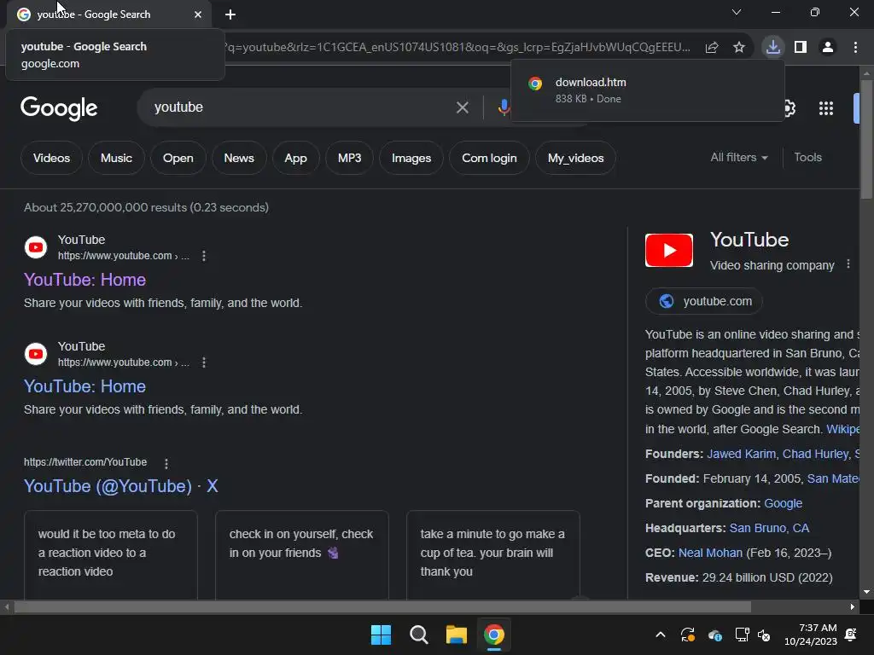Screen dimensions: 874x655
Task: Open the San Bruno, CA headquarters link
Action: pyautogui.click(x=769, y=528)
